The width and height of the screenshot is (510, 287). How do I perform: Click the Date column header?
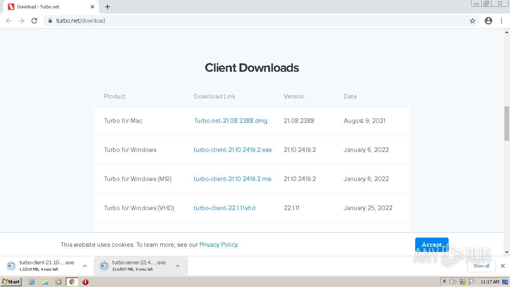pyautogui.click(x=350, y=96)
